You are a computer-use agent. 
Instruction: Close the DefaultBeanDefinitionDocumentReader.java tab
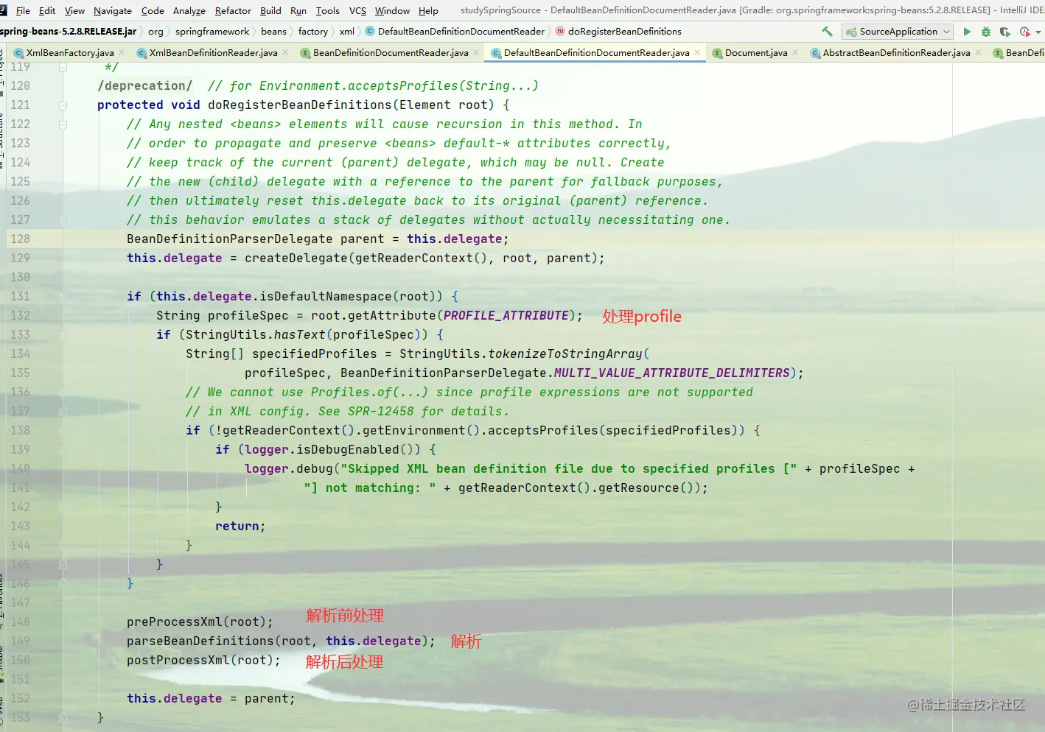697,53
